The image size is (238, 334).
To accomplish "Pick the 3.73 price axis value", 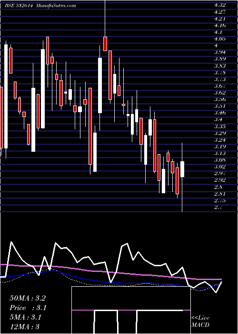I will pyautogui.click(x=220, y=80).
